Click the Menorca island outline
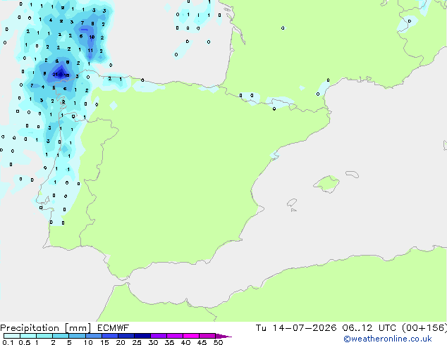The width and height of the screenshot is (447, 345). point(353,174)
